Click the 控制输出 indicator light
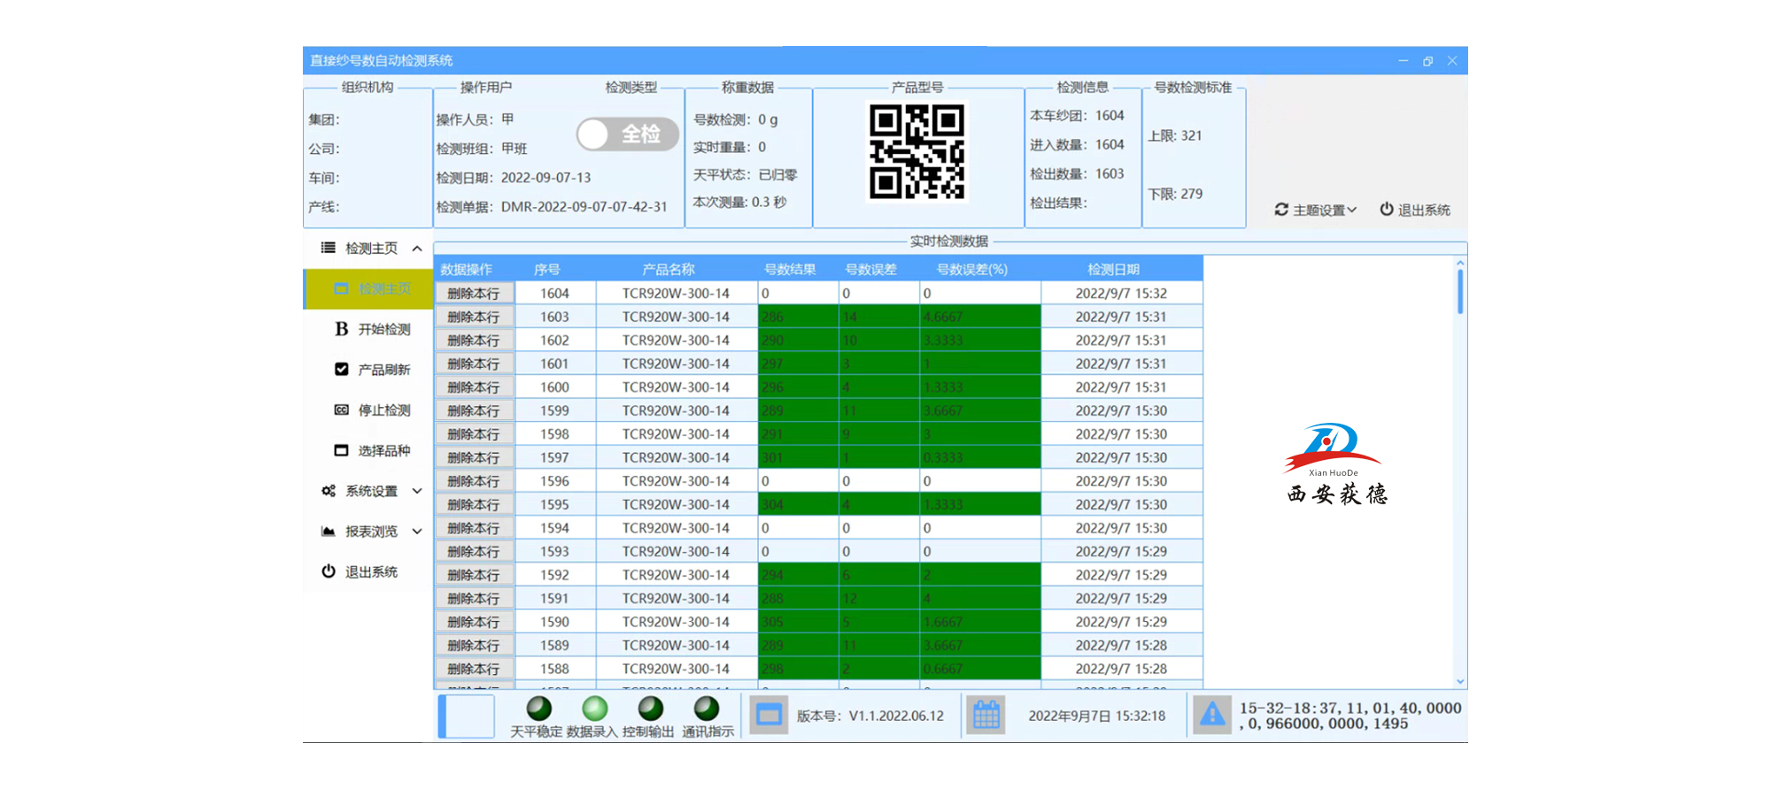The width and height of the screenshot is (1771, 789). click(650, 709)
